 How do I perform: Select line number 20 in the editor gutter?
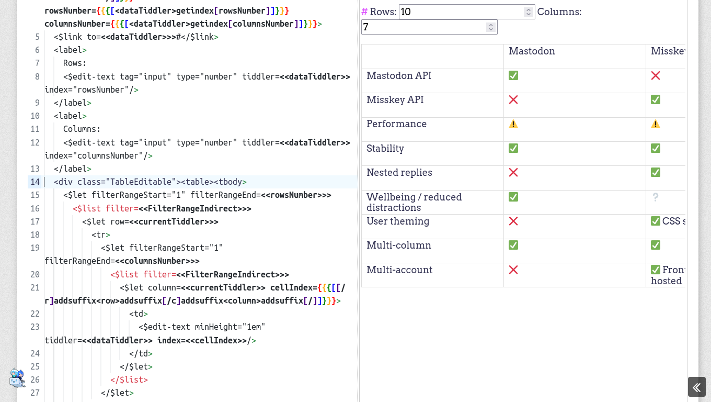click(x=35, y=274)
